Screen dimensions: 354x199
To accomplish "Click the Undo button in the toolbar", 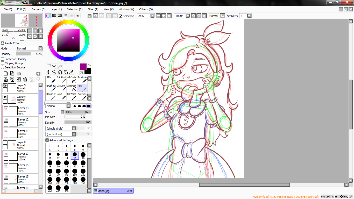I will [95, 16].
